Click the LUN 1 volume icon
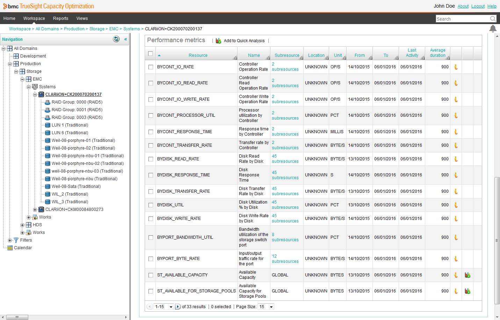Viewport: 500px width, 320px height. click(48, 125)
